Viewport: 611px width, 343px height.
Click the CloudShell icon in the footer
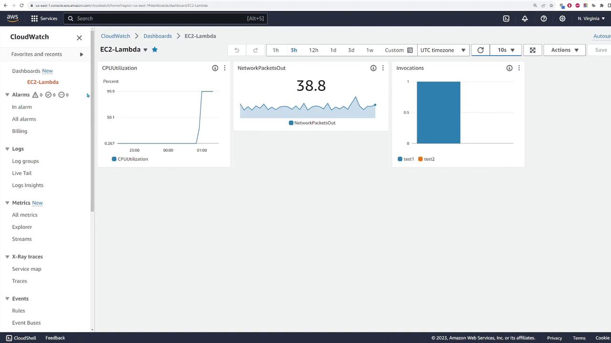click(x=9, y=338)
